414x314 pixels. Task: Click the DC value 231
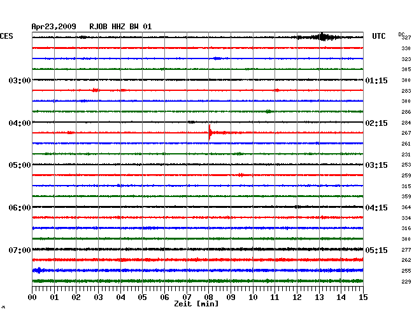406,154
